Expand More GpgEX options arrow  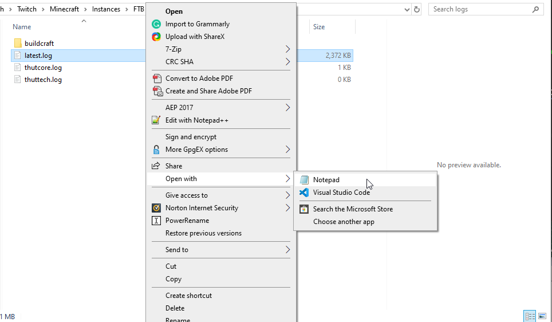(x=287, y=150)
